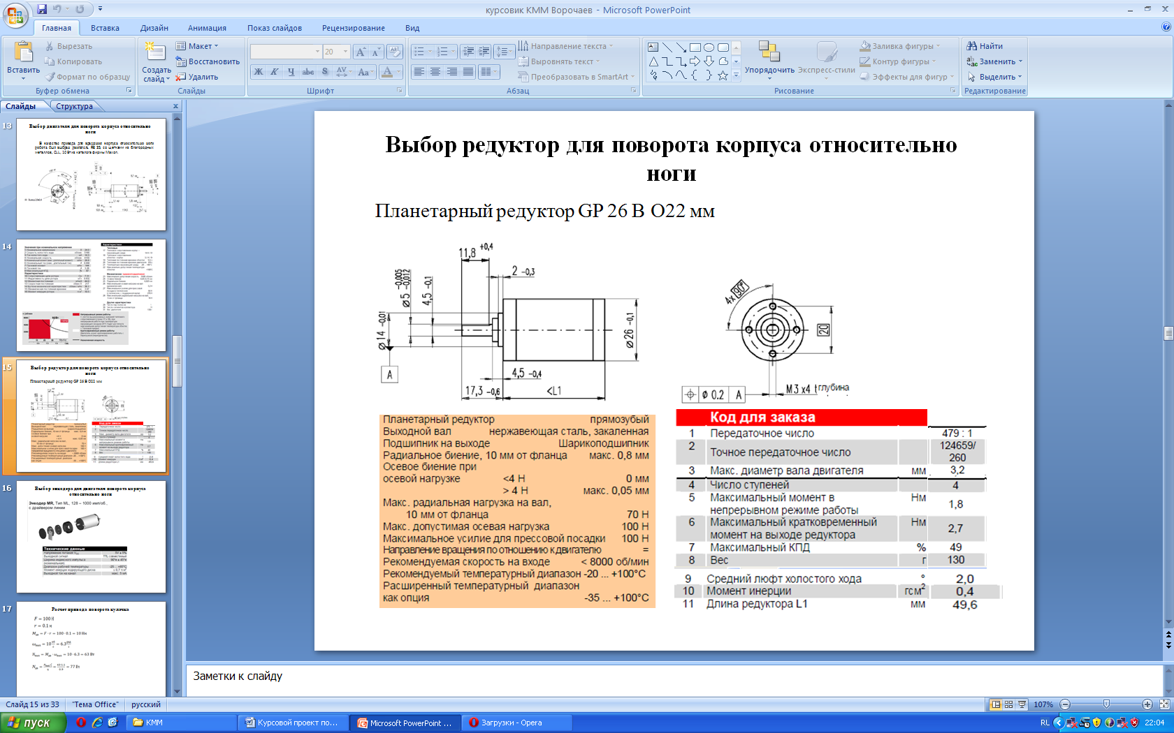Image resolution: width=1174 pixels, height=733 pixels.
Task: Expand the shapes gallery More arrow
Action: click(x=736, y=75)
